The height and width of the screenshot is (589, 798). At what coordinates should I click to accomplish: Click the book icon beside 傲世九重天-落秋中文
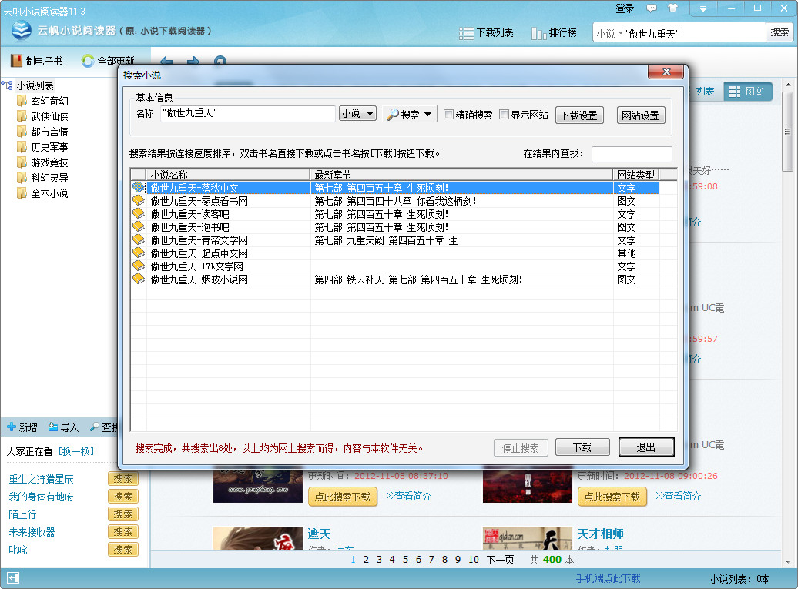pyautogui.click(x=139, y=186)
